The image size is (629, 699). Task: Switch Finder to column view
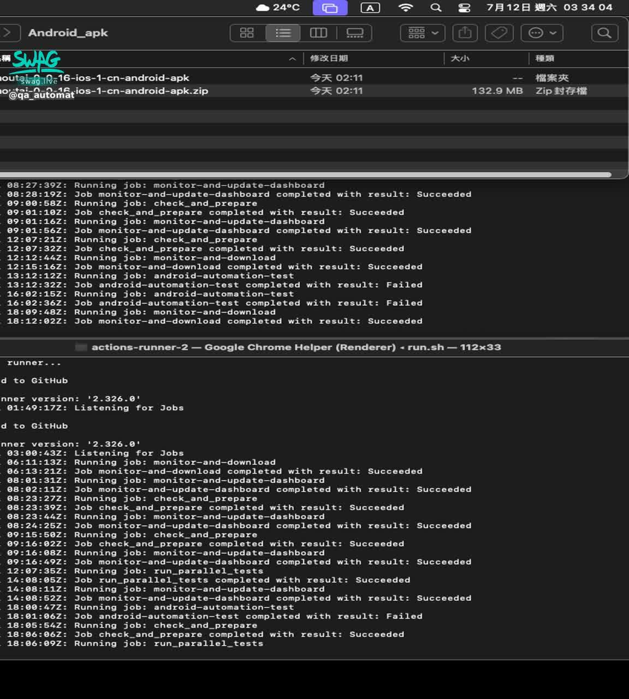(x=318, y=33)
